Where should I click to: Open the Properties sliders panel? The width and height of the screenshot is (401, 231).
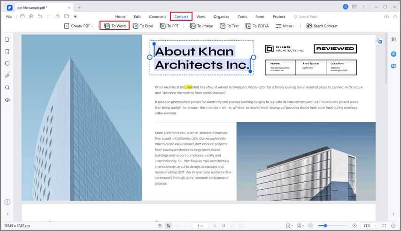click(393, 39)
